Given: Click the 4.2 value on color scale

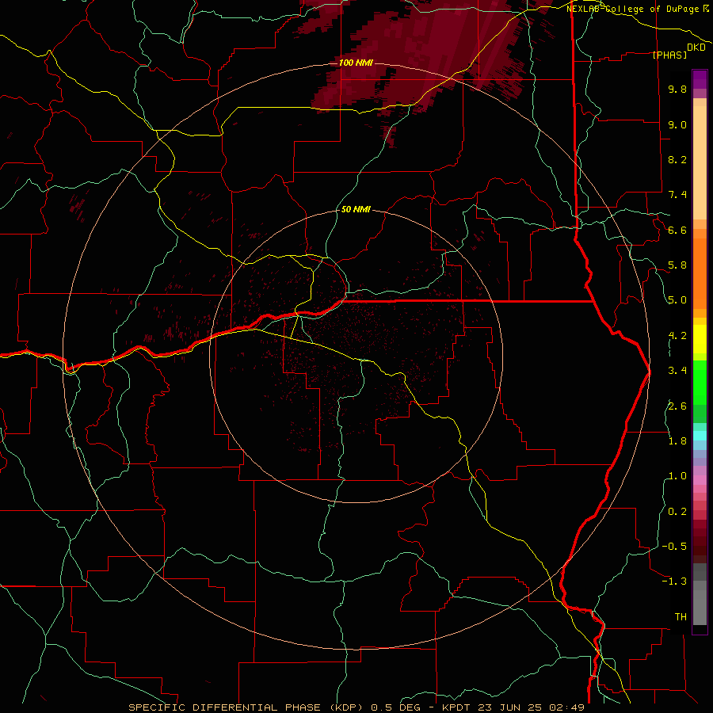Looking at the screenshot, I should (x=677, y=336).
